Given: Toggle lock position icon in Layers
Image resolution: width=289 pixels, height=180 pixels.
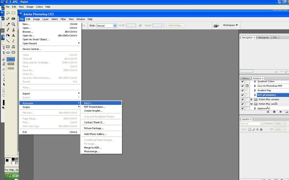Looking at the screenshot, I should (257, 129).
